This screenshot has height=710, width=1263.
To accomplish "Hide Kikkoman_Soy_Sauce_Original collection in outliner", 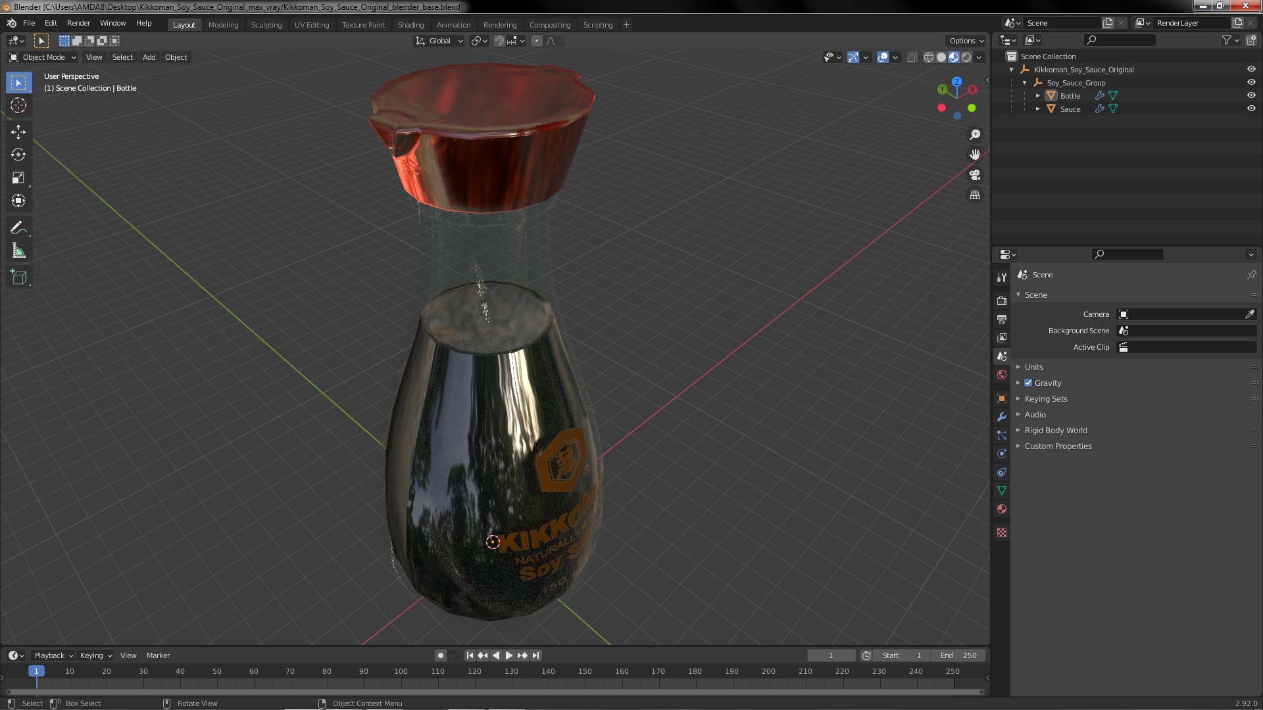I will [1251, 69].
